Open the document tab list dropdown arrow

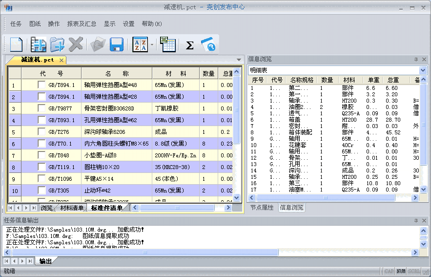point(239,60)
